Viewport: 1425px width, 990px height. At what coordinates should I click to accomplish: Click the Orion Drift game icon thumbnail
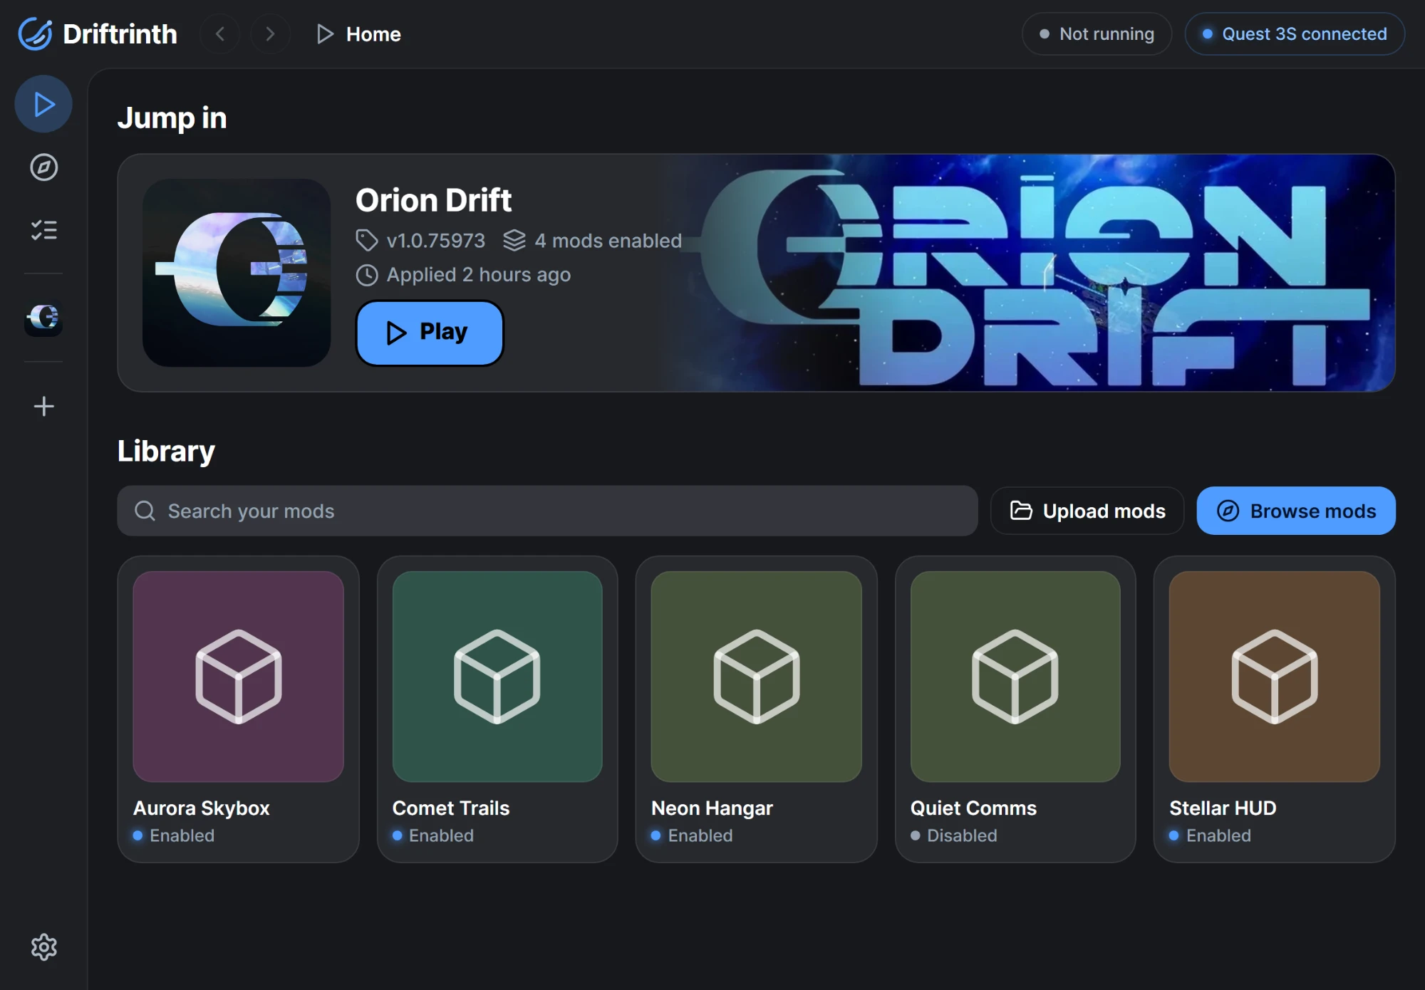[237, 273]
